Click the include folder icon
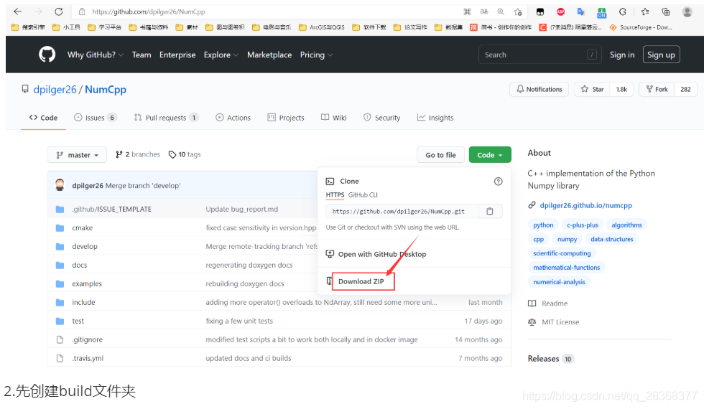 60,302
